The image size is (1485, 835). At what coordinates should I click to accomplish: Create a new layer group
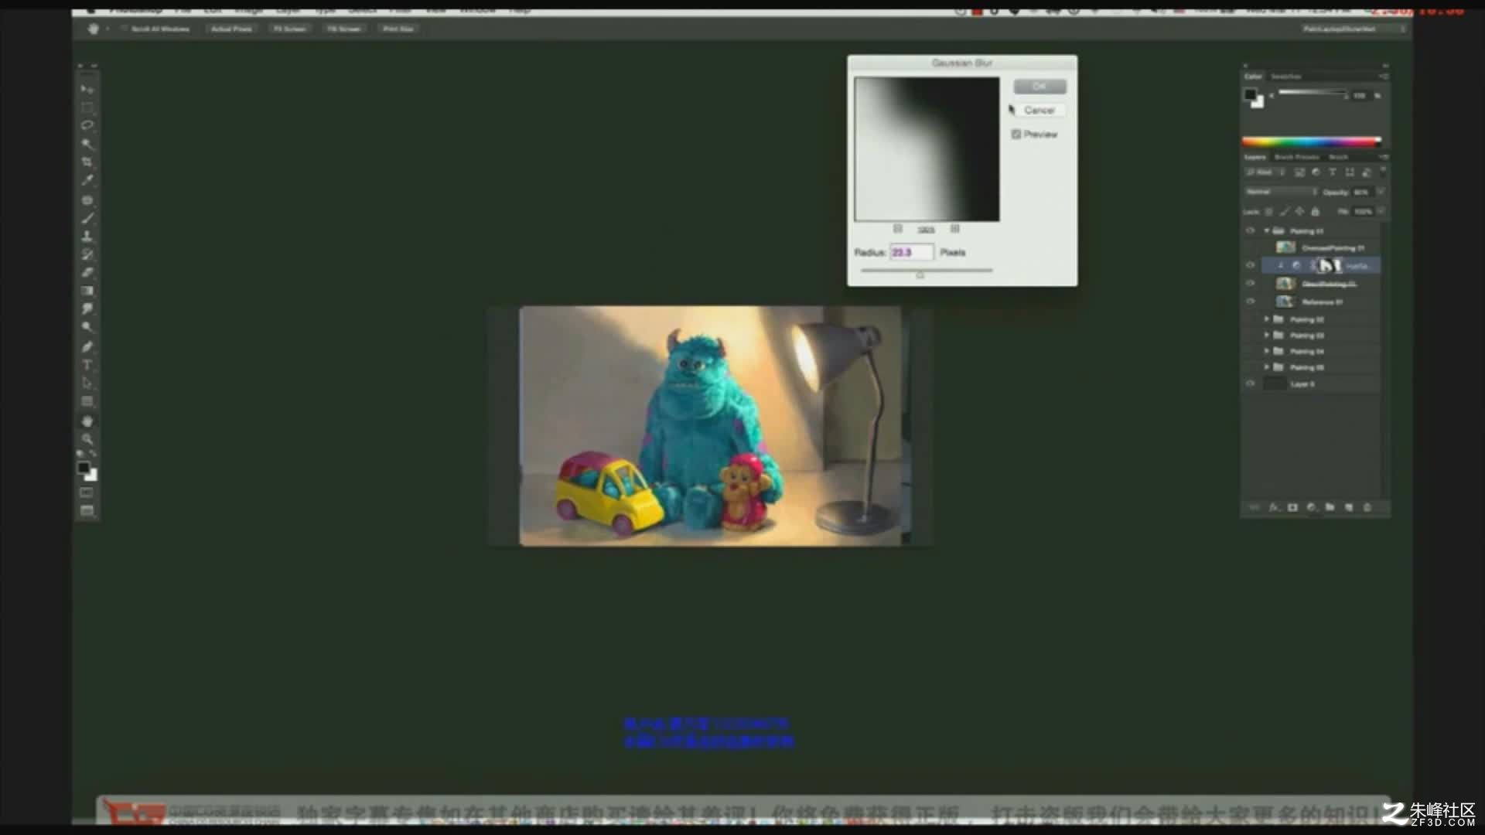click(1330, 508)
